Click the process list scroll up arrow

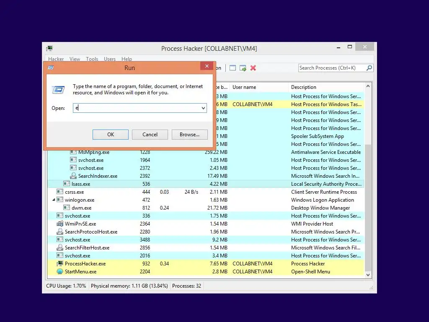[x=368, y=86]
